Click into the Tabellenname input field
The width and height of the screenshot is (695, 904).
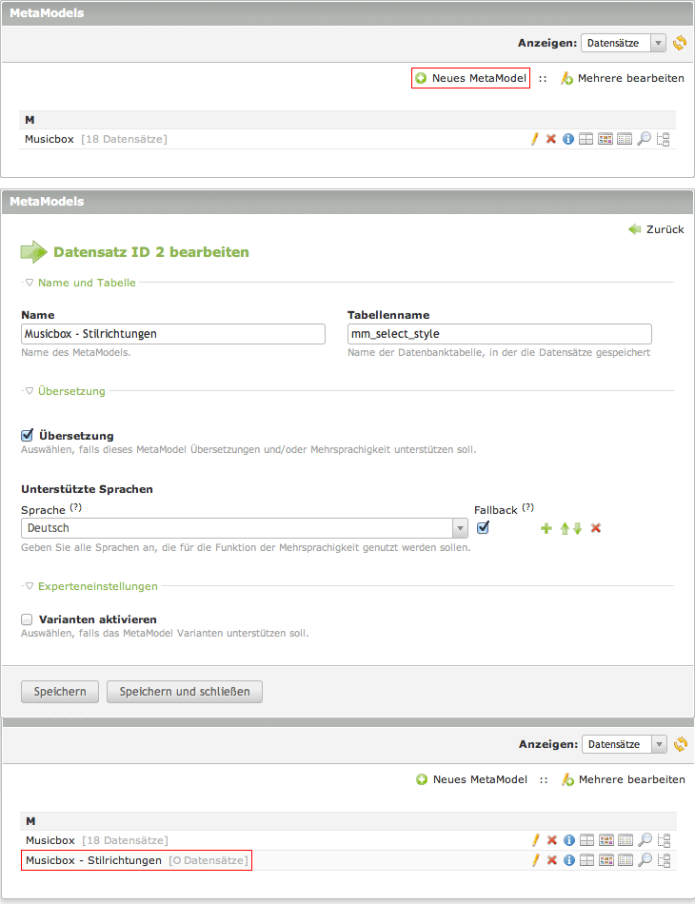[500, 334]
